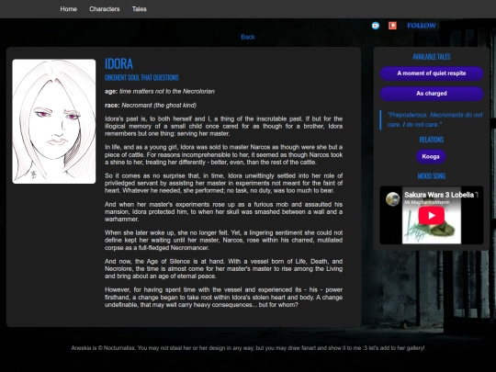Click the blue chat bubble icon
Viewport: 496px width, 372px height.
click(376, 26)
